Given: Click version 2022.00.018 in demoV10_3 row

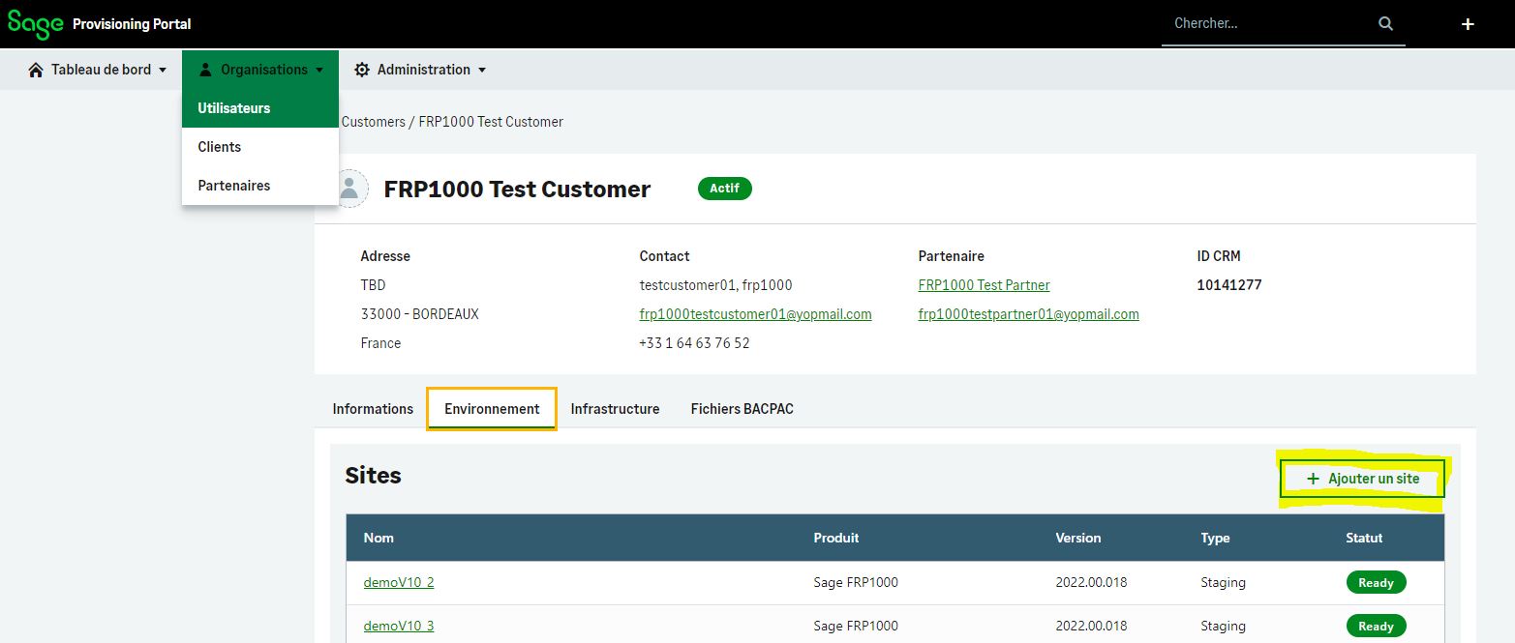Looking at the screenshot, I should (x=1091, y=626).
